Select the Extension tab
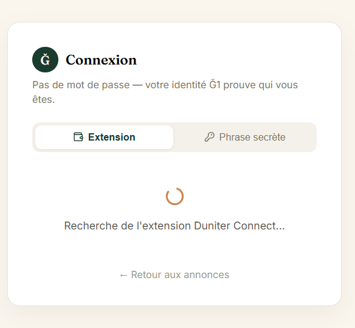This screenshot has height=328, width=355. (x=105, y=137)
